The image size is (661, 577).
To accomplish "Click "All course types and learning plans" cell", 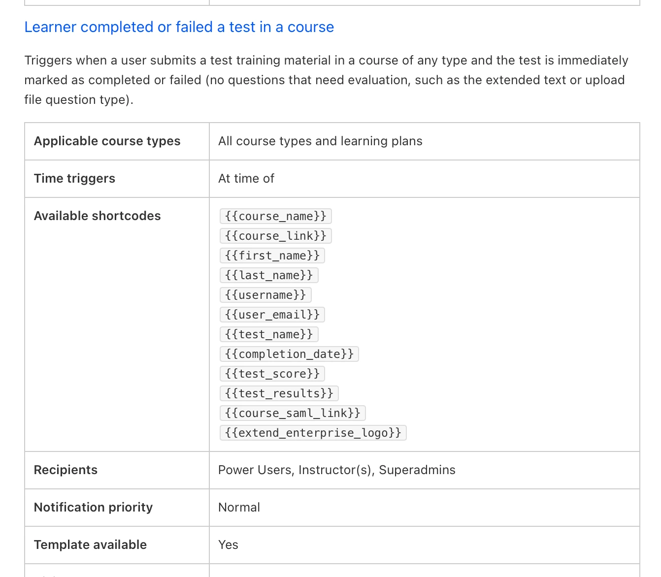I will coord(320,141).
